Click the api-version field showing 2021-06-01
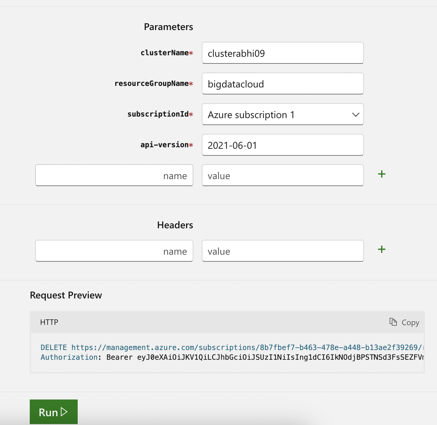 click(283, 145)
